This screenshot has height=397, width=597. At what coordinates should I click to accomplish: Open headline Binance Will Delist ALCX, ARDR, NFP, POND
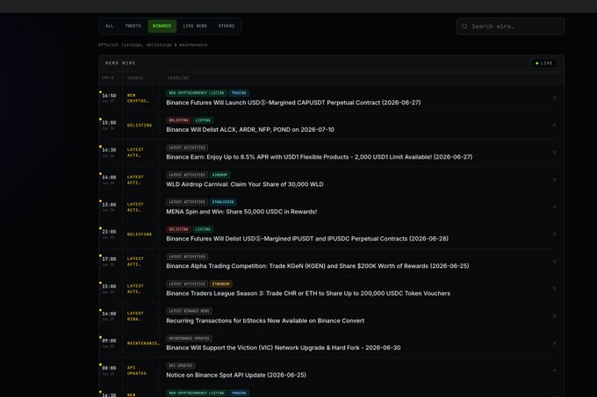click(x=250, y=129)
